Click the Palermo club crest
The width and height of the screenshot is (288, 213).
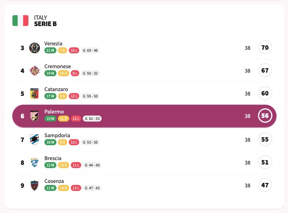[34, 116]
